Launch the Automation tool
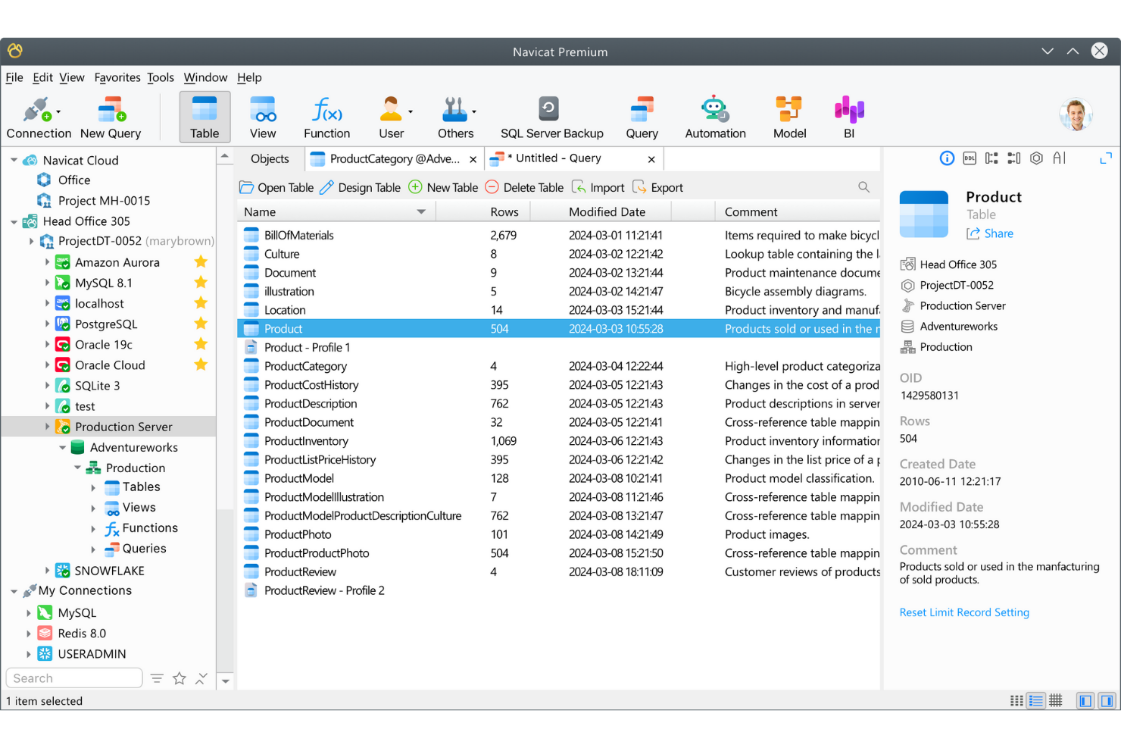Screen dimensions: 1121x748 click(x=714, y=116)
